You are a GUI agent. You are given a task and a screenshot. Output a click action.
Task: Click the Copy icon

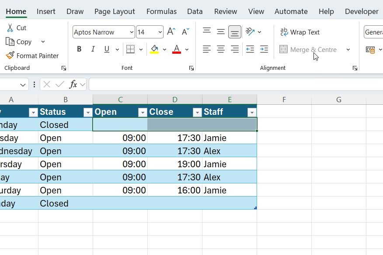tap(10, 42)
